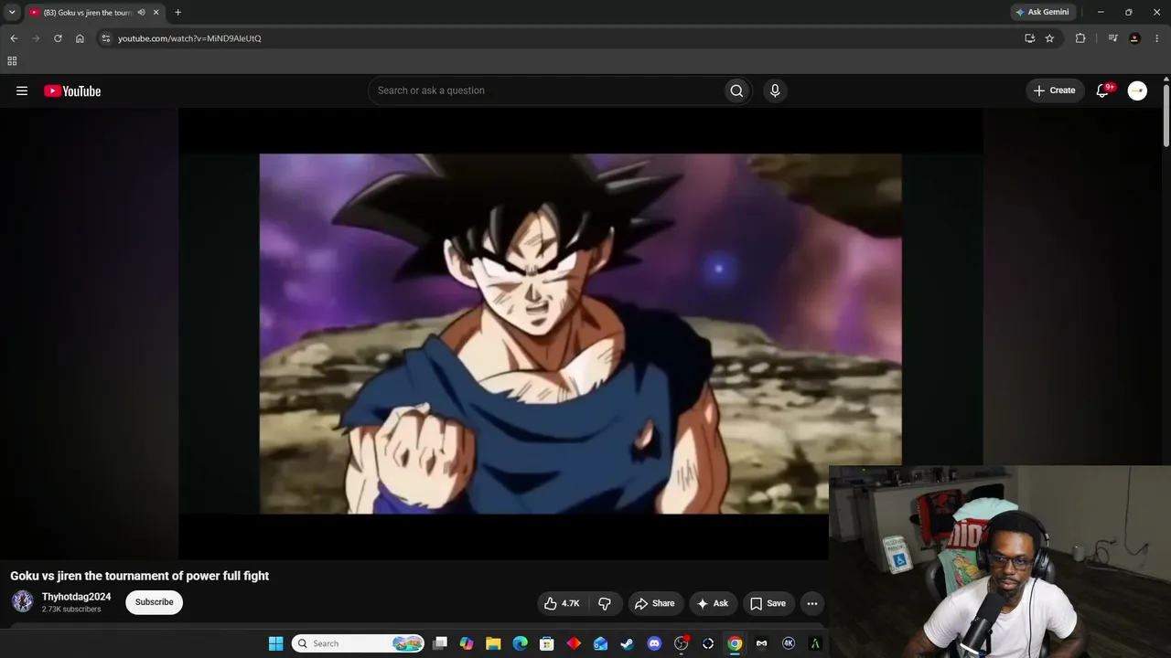
Task: Go to YouTube home via logo
Action: [x=72, y=90]
